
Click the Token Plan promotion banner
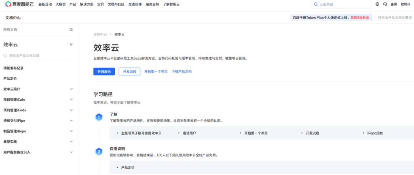331,18
